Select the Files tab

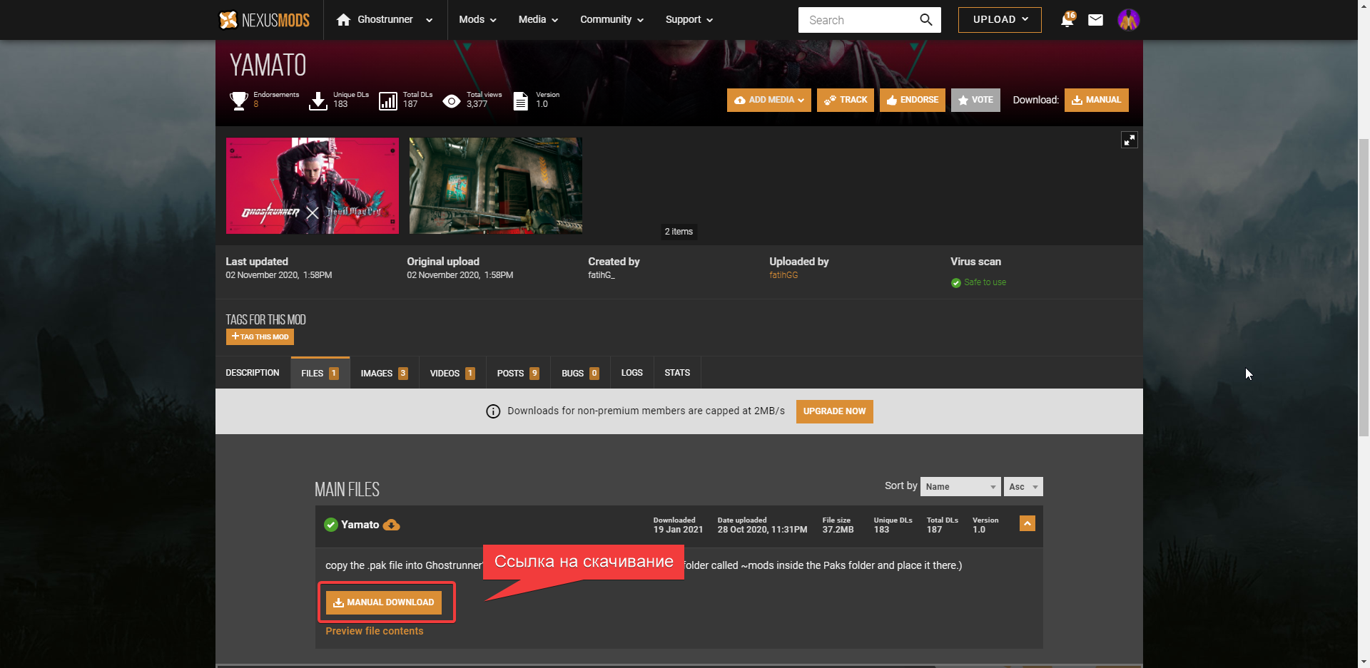pos(320,373)
